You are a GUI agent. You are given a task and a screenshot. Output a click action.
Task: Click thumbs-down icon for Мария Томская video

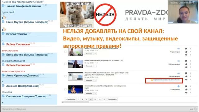click(186, 67)
